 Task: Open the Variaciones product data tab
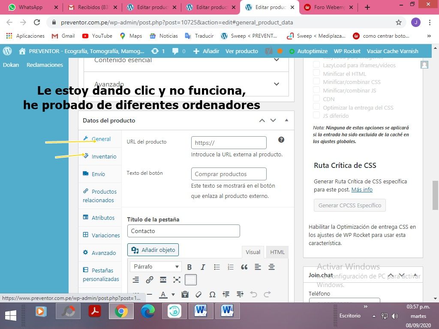(x=100, y=235)
